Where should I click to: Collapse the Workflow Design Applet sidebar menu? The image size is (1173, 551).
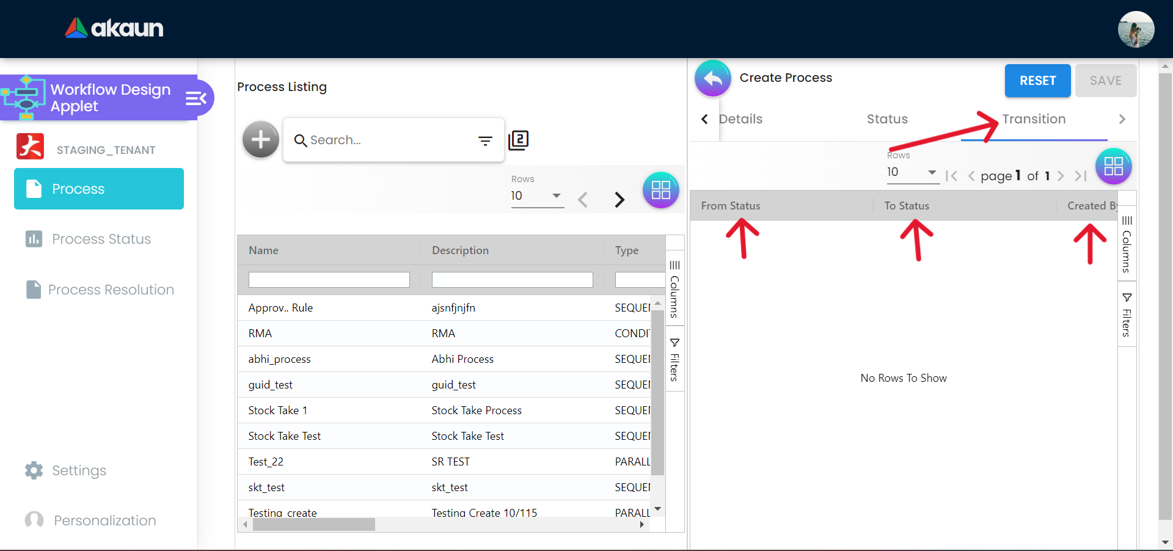coord(196,98)
